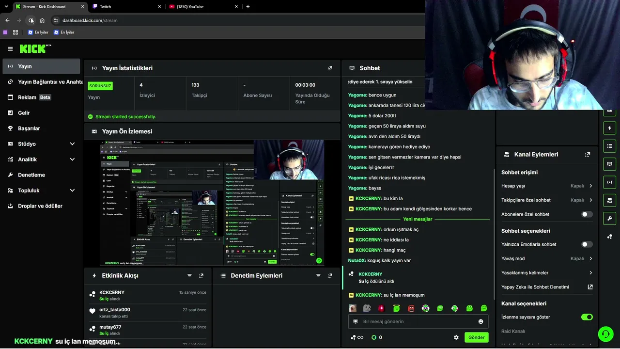The height and width of the screenshot is (349, 620).
Task: Pop out the Denetim Eylemleri panel
Action: click(330, 276)
